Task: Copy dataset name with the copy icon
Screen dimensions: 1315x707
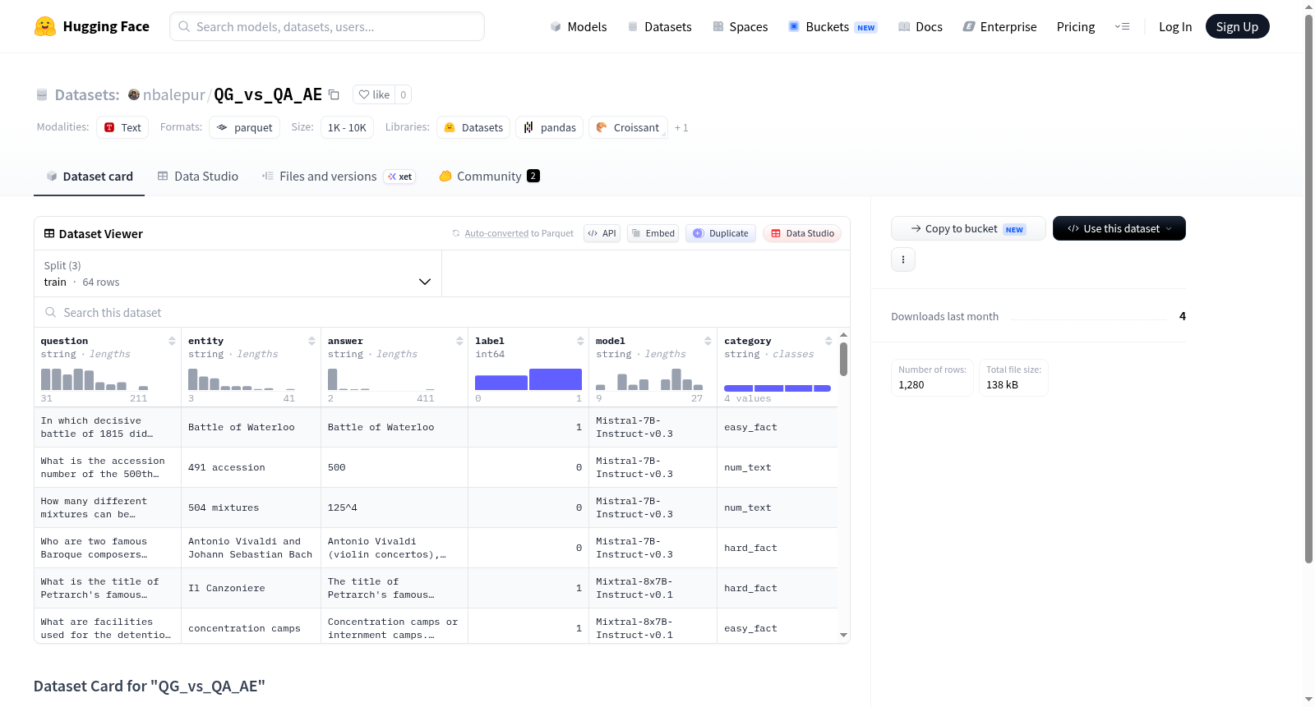Action: [x=334, y=95]
